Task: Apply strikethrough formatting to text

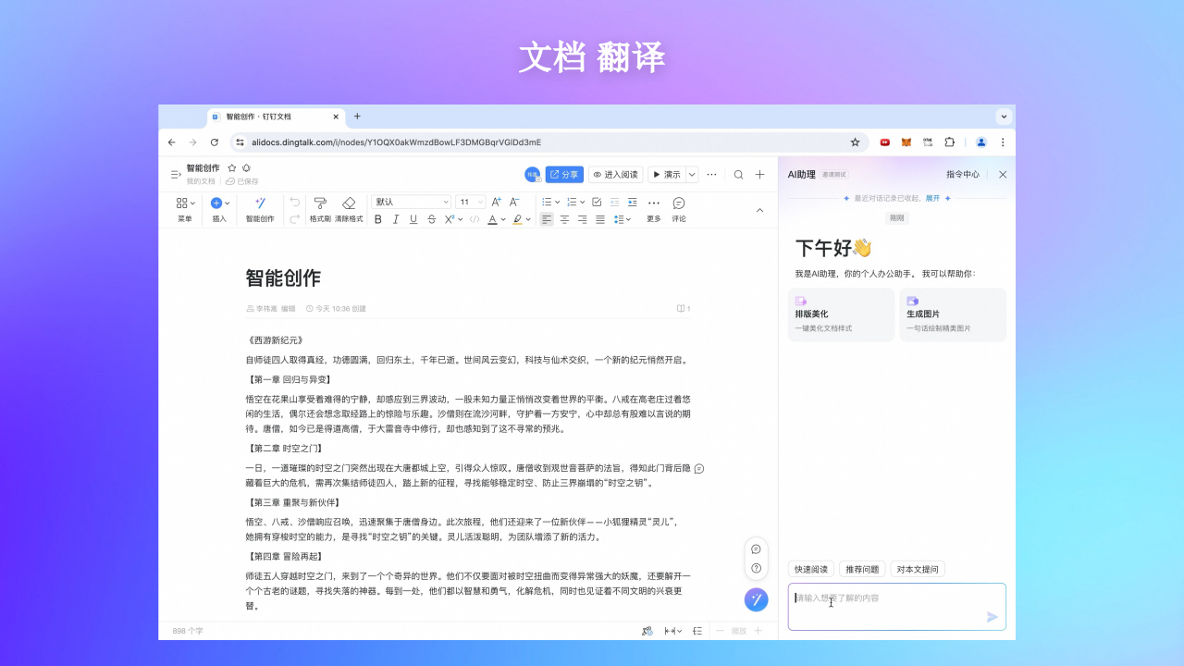Action: (x=431, y=219)
